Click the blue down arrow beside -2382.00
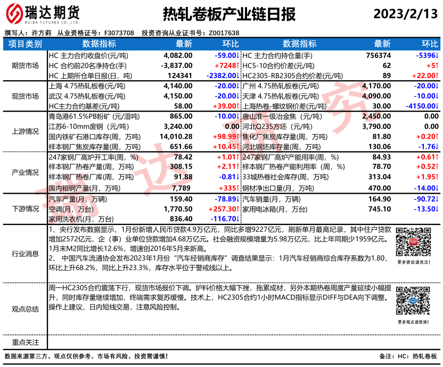 click(238, 76)
